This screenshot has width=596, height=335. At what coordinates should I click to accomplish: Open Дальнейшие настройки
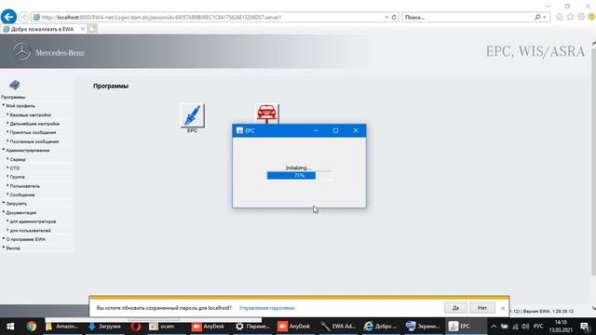pos(34,124)
